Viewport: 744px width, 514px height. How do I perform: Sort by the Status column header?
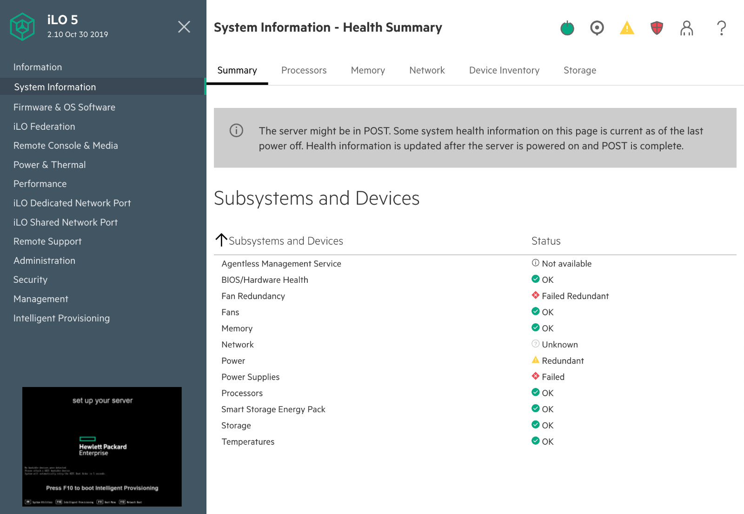pos(546,241)
